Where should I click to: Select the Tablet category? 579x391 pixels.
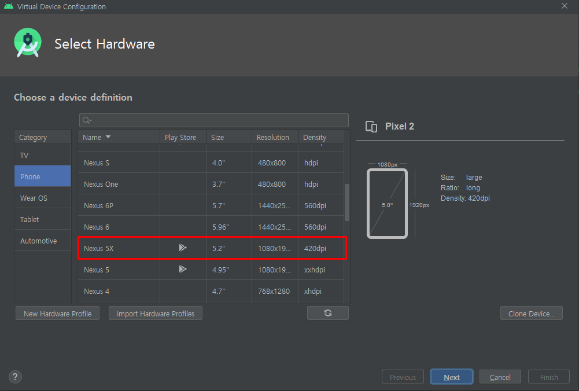42,219
